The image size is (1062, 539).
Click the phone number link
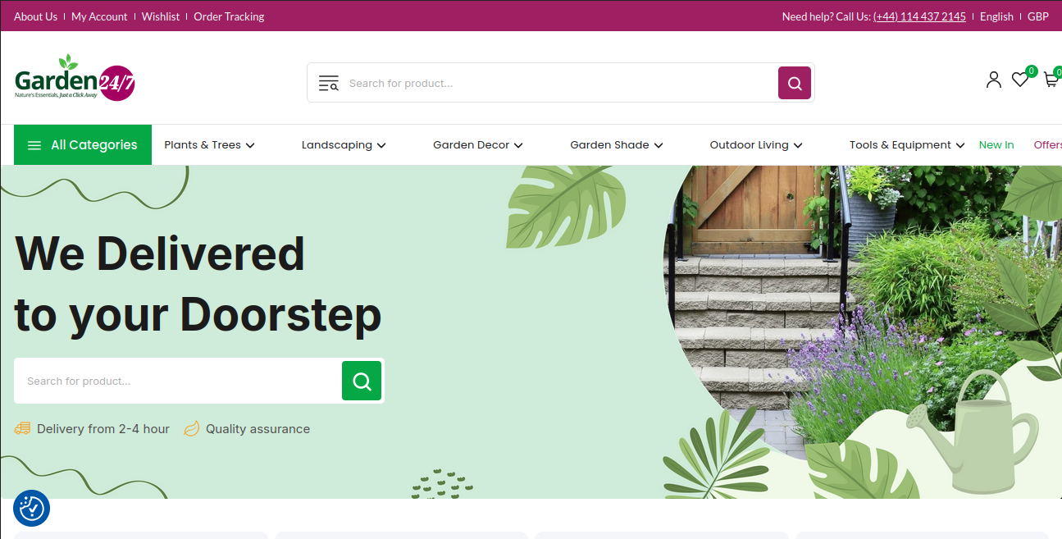pos(919,16)
